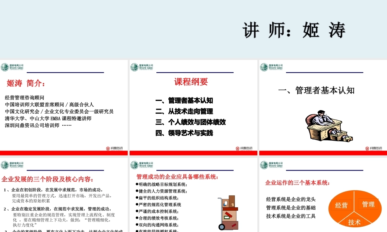The width and height of the screenshot is (387, 232).
Task: Click the line 深圳问鼎资讯公司培训师
Action: point(32,125)
